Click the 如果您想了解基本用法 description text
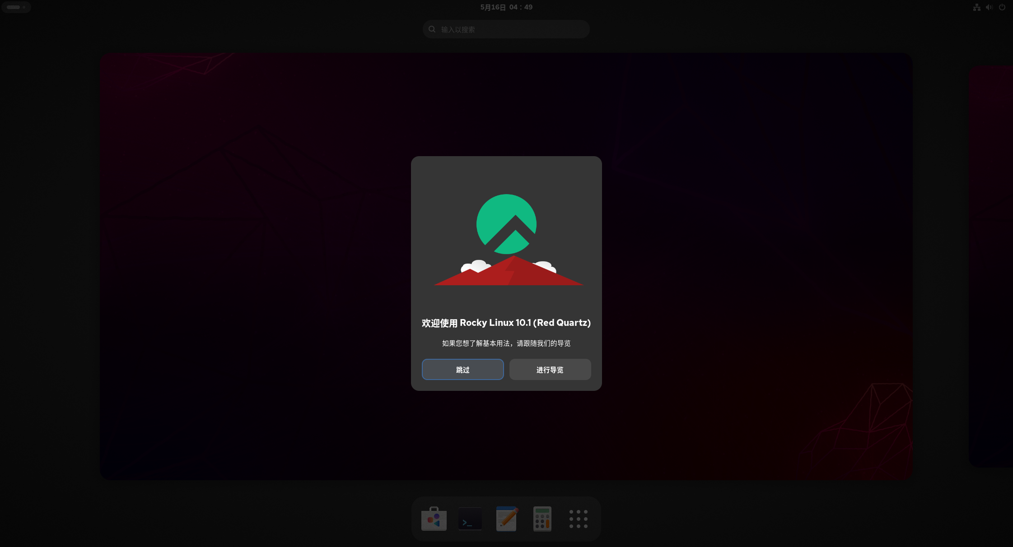 pyautogui.click(x=506, y=343)
